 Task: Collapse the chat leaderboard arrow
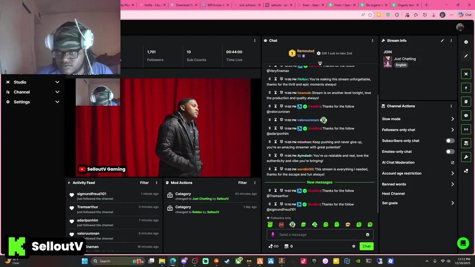(x=320, y=64)
